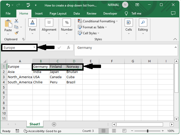Click horizontal scrollbar left arrow

pyautogui.click(x=114, y=125)
